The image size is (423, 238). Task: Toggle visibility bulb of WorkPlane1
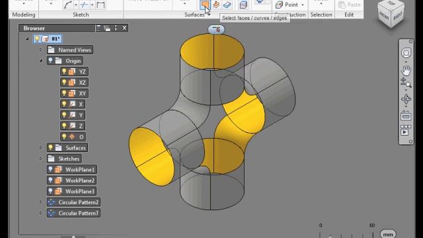[50, 169]
